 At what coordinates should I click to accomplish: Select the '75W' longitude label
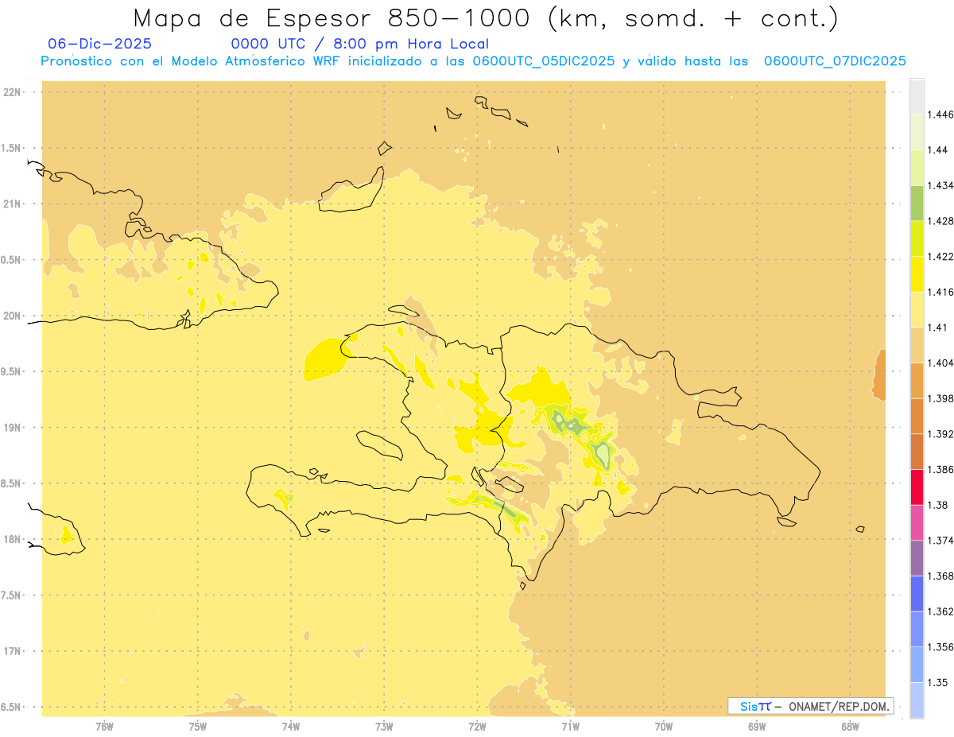pos(198,726)
